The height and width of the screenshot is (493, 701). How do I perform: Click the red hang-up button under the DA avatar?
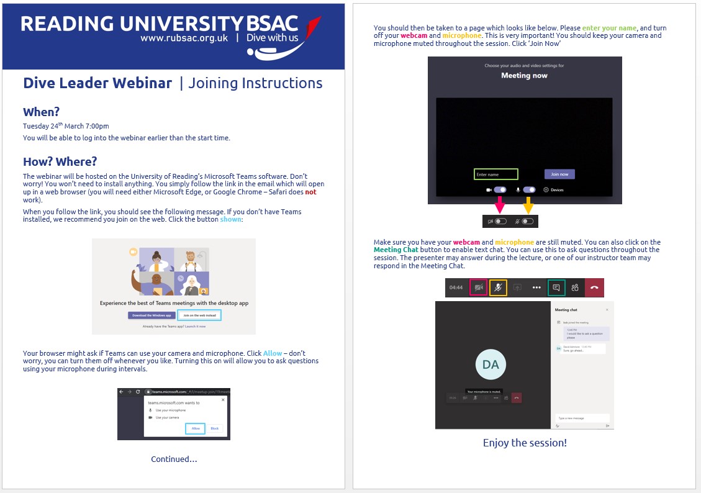tap(517, 398)
